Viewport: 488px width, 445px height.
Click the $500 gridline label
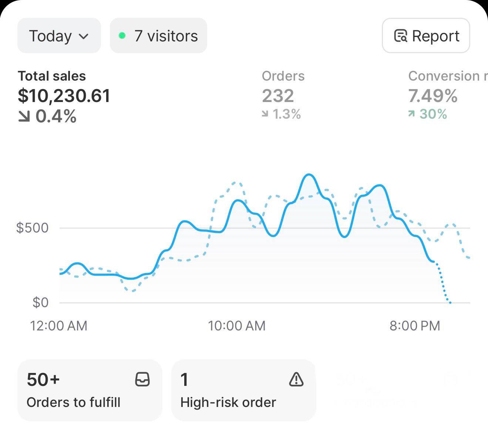pos(33,228)
